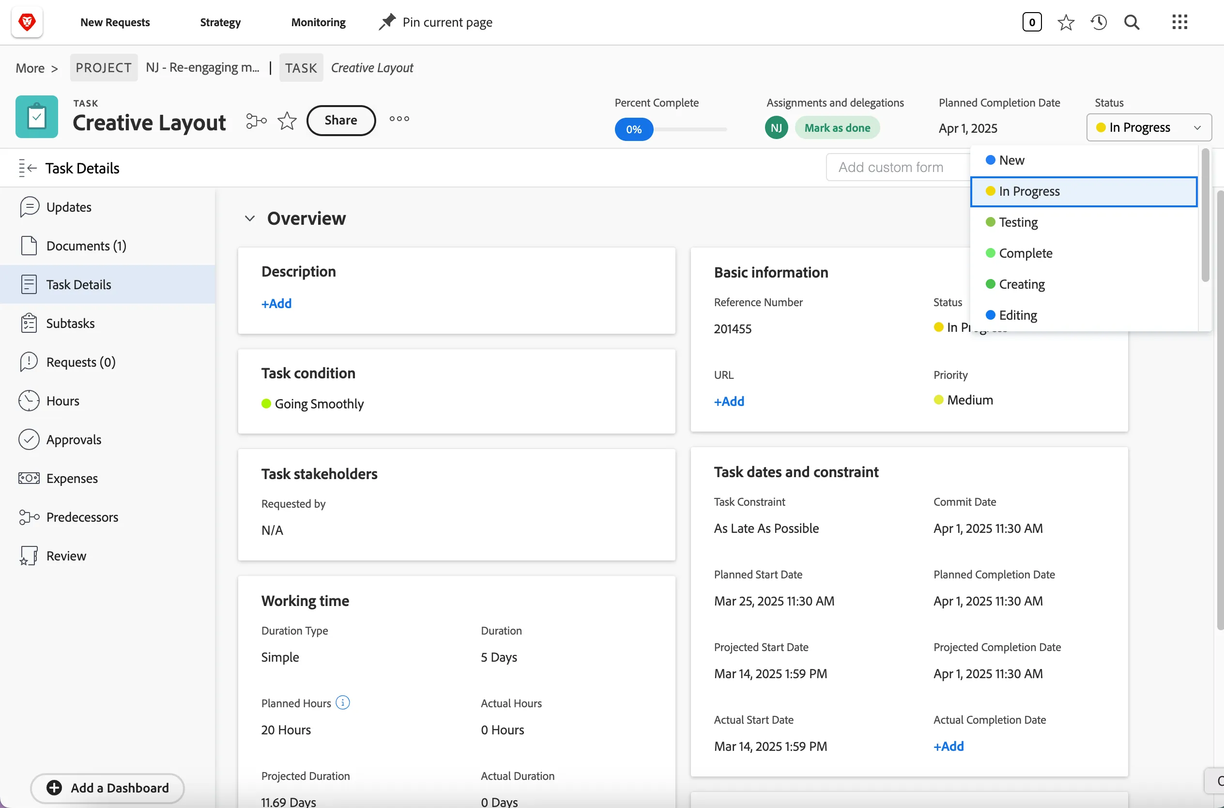Click the Planned Hours info icon
Image resolution: width=1224 pixels, height=808 pixels.
[x=342, y=702]
